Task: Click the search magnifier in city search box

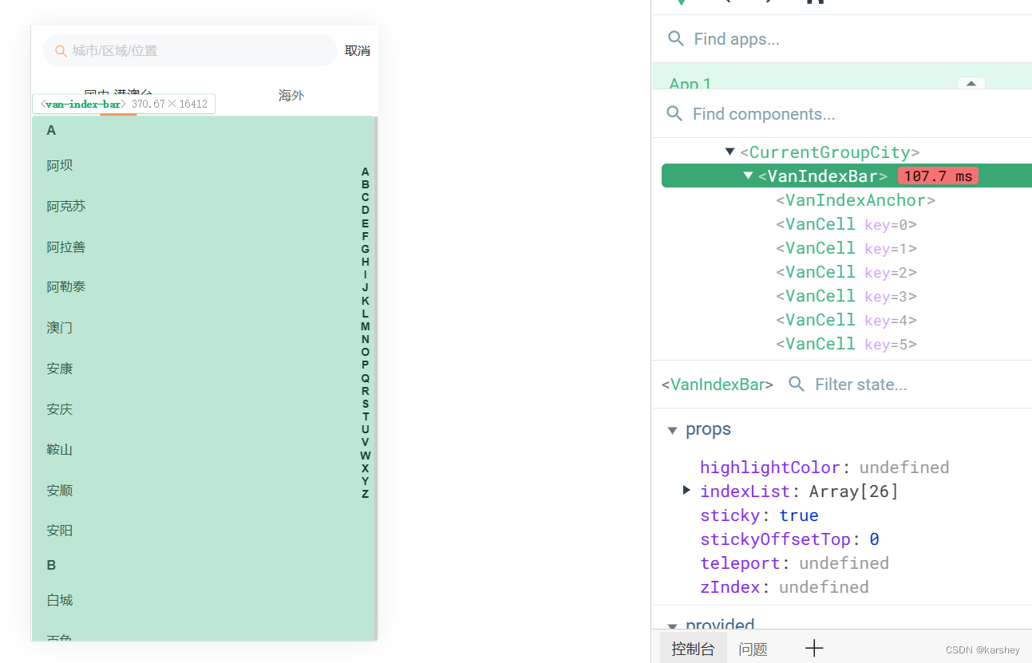Action: 61,51
